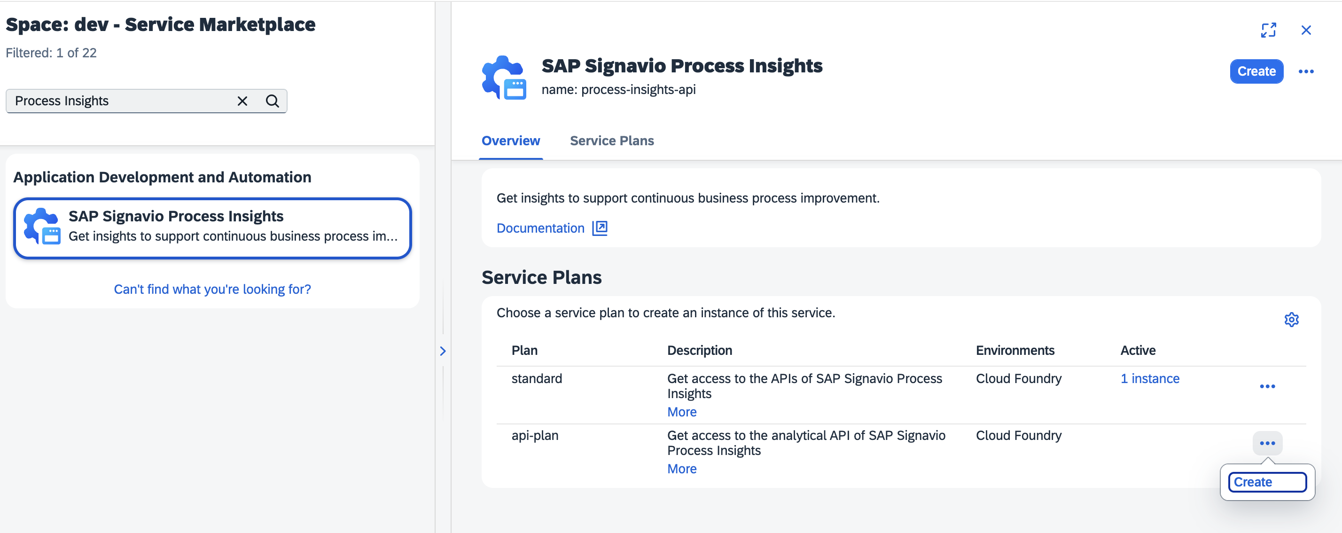Clear the search field with the X icon
Viewport: 1342px width, 533px height.
(242, 101)
